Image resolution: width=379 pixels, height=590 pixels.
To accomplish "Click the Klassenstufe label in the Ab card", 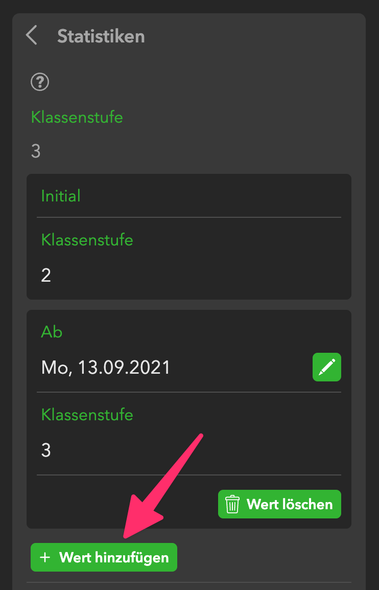I will pyautogui.click(x=87, y=414).
